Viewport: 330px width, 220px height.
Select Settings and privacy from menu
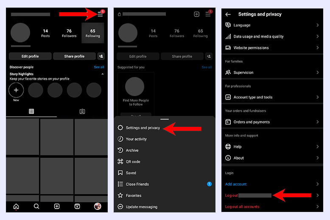point(143,128)
